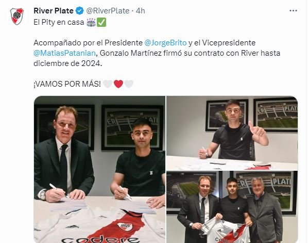Click the River Plate crest on jersey
308x243 pixels.
point(125,226)
